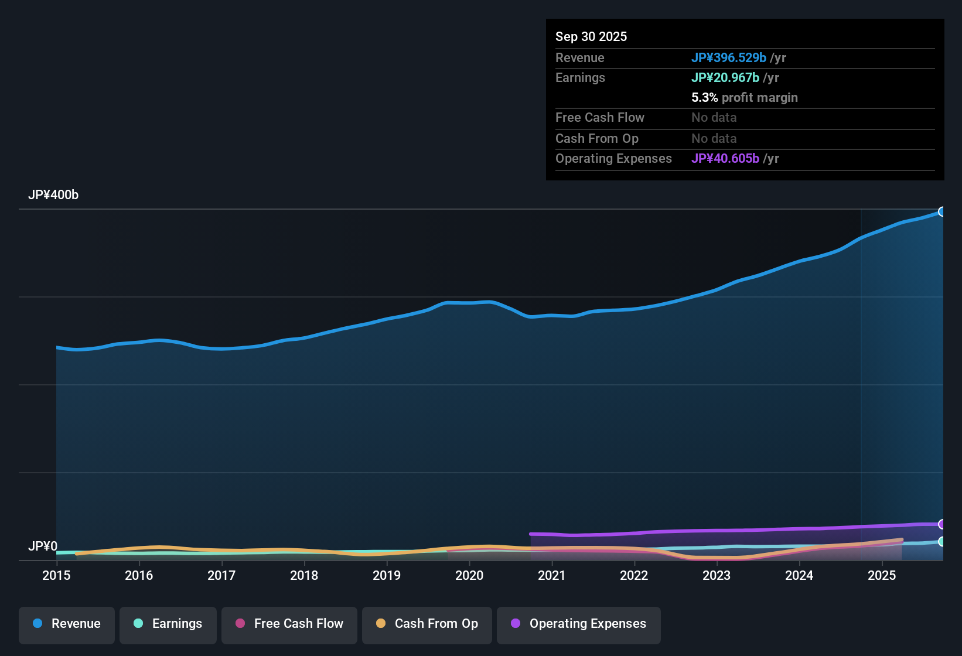Click the orange Cash From Op legend dot
Viewport: 962px width, 656px height.
coord(381,624)
